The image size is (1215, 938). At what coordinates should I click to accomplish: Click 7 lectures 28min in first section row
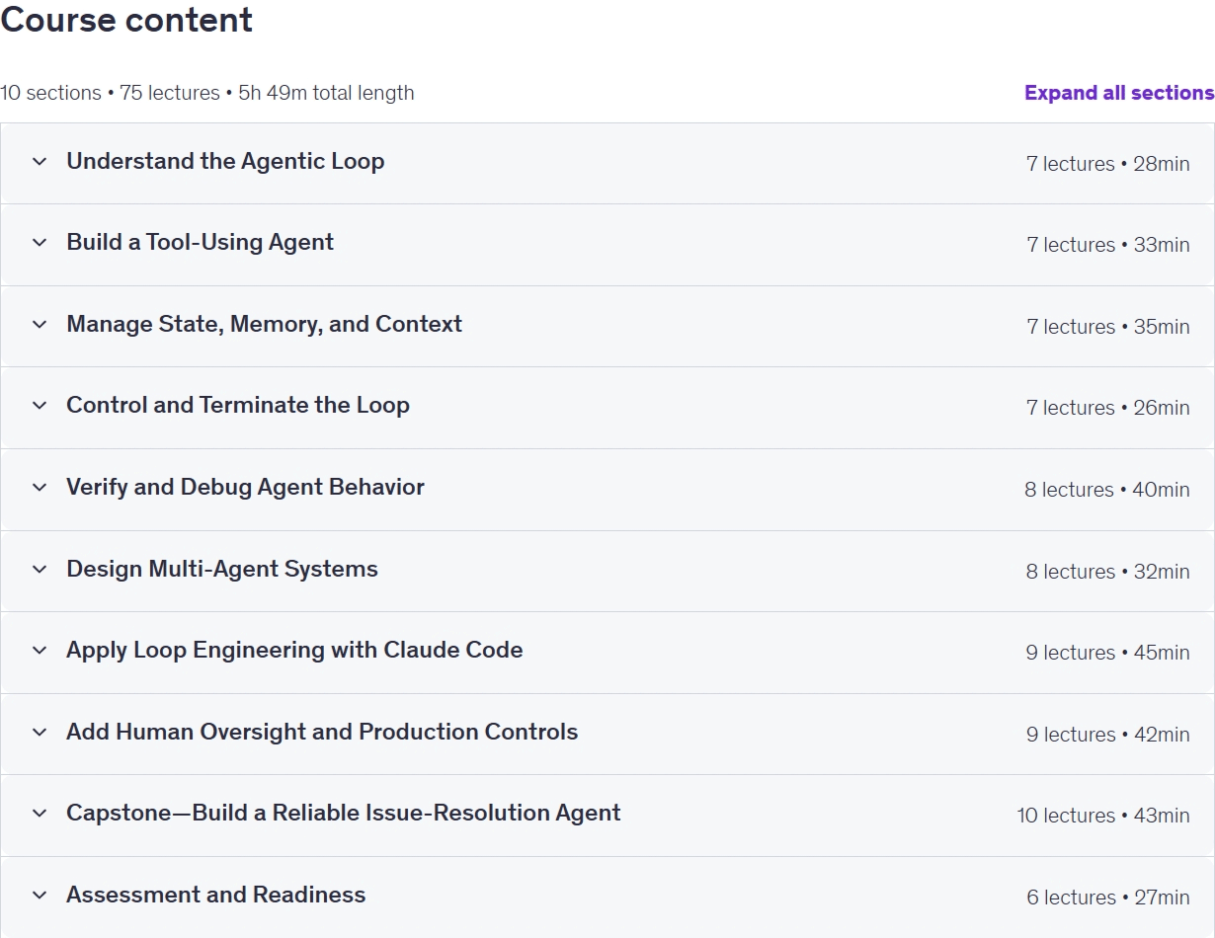point(1107,164)
